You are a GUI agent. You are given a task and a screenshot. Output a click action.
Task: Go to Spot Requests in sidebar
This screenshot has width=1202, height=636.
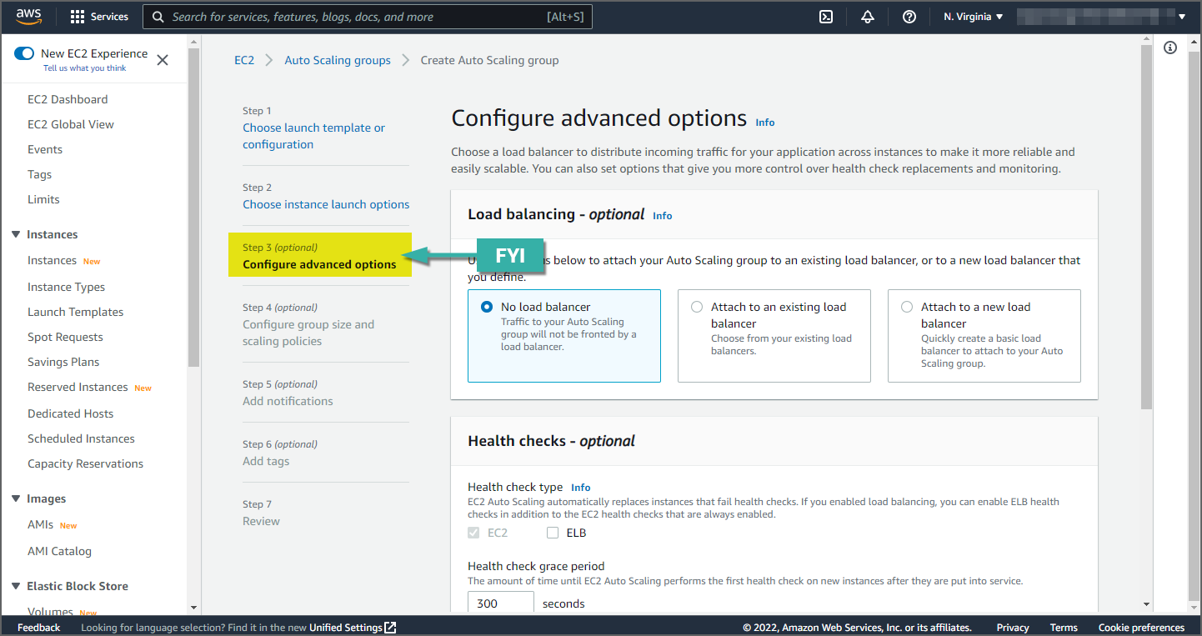[x=65, y=337]
